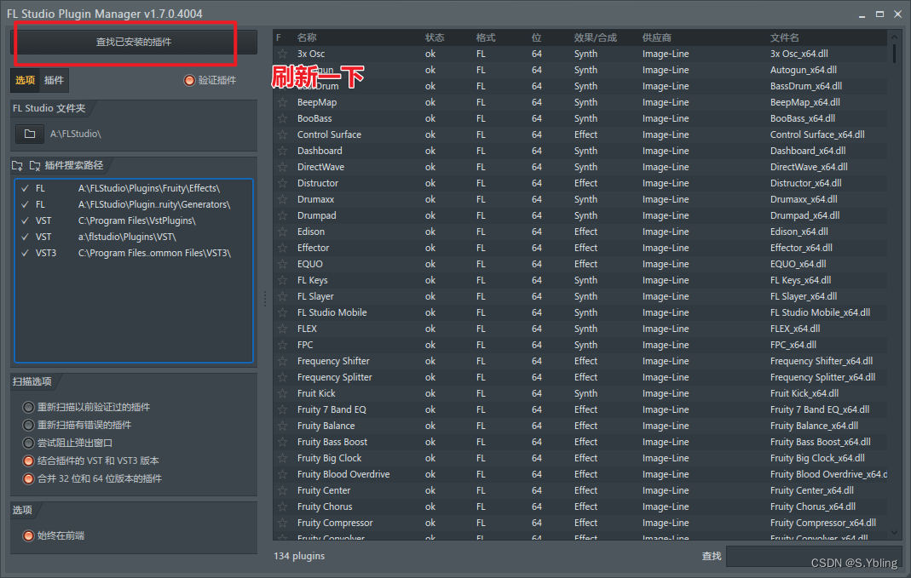
Task: Favorite the 3x Osc plugin star
Action: pyautogui.click(x=282, y=54)
